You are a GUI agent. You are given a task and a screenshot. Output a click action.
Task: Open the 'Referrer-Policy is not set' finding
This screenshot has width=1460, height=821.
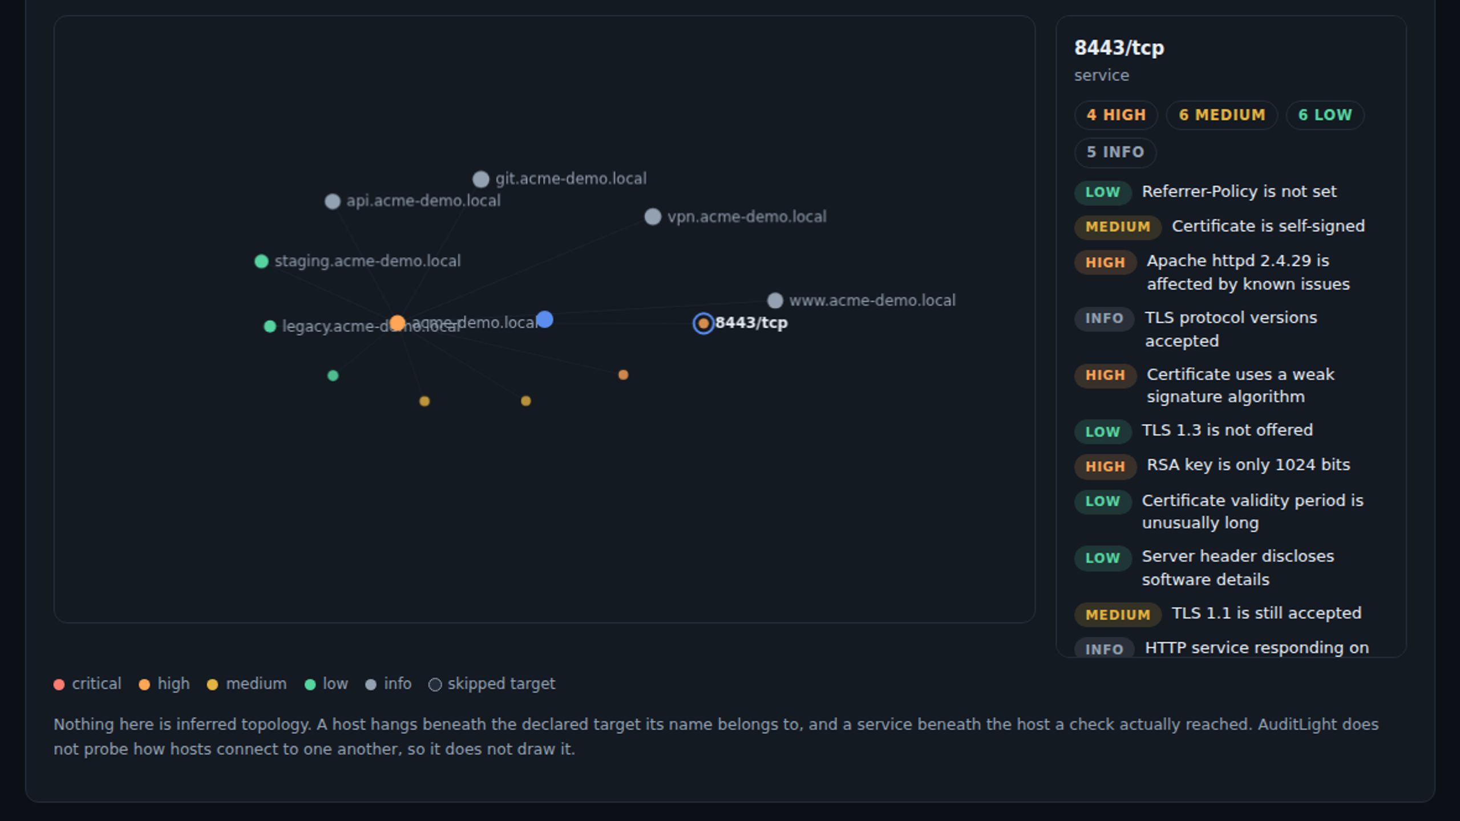coord(1231,192)
